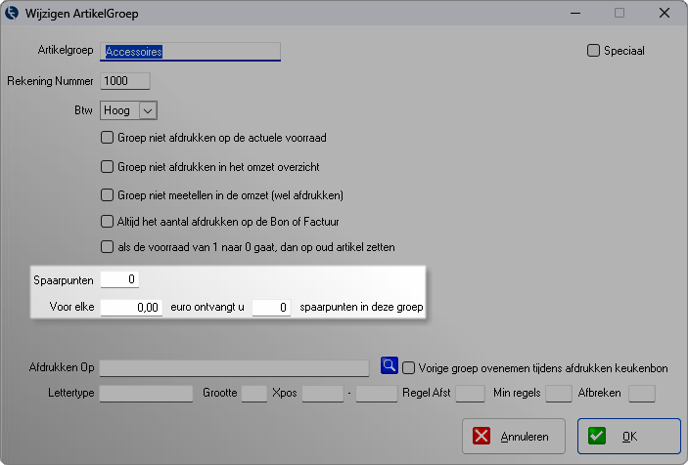Click the Afbreken field
The height and width of the screenshot is (465, 688).
(642, 394)
